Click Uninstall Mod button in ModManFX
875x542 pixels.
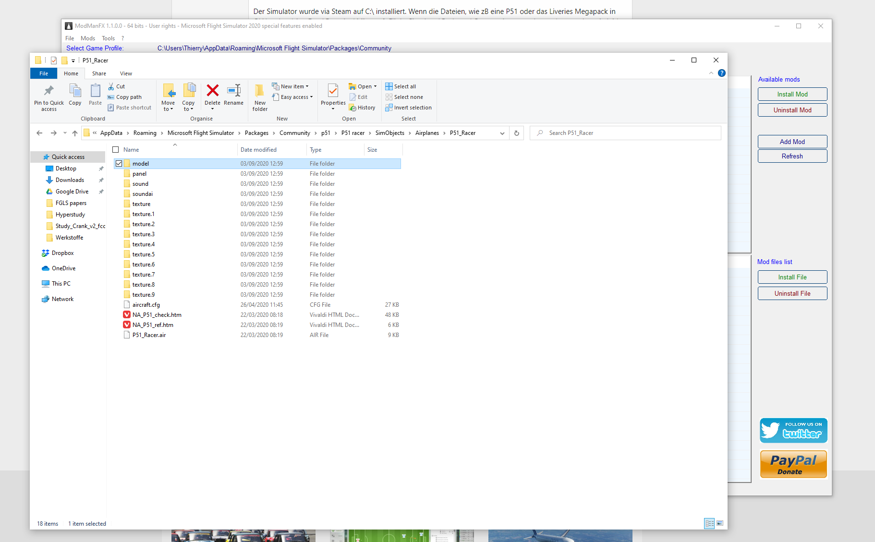coord(792,110)
